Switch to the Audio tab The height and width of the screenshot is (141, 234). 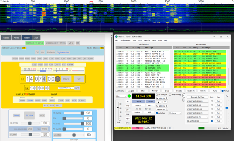point(17,38)
